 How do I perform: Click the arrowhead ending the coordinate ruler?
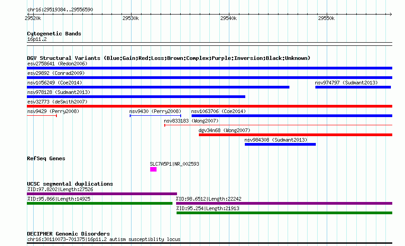(390, 14)
